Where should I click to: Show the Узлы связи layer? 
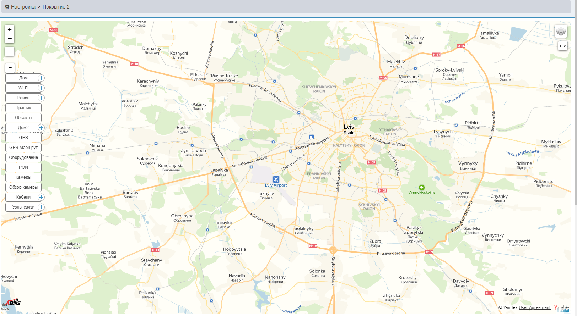pyautogui.click(x=23, y=207)
